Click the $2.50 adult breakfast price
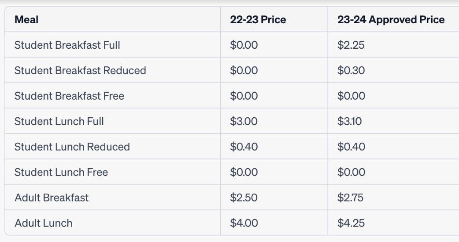The image size is (459, 242). (x=244, y=197)
